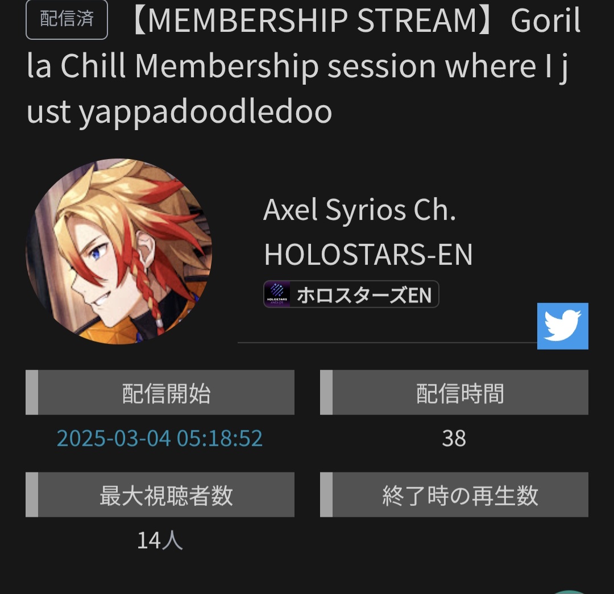This screenshot has height=594, width=614.
Task: Click the HOLOSTARS-EN channel name line
Action: 368,255
